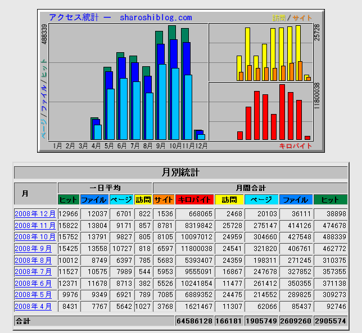Click the 月別統計 table title
This screenshot has height=333, width=362.
tap(181, 172)
